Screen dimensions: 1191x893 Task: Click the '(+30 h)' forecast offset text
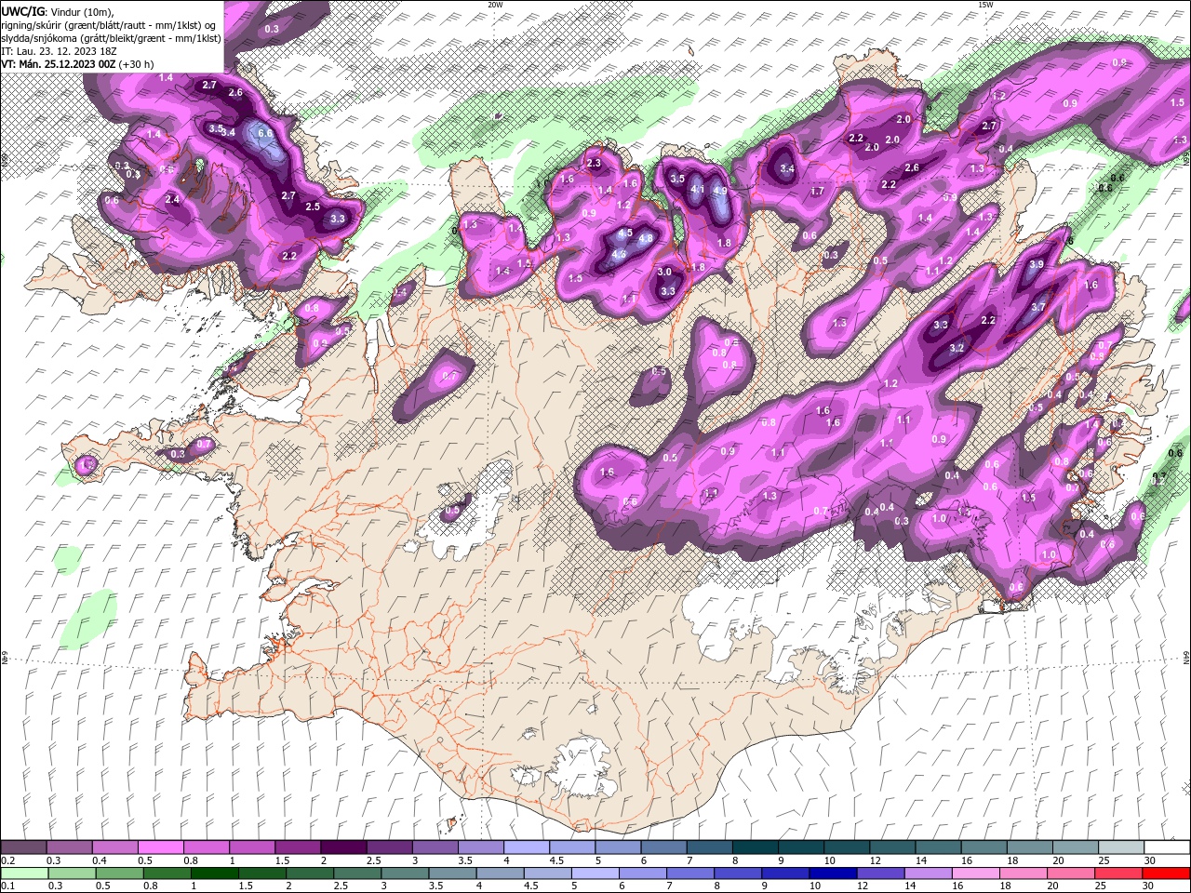click(137, 64)
